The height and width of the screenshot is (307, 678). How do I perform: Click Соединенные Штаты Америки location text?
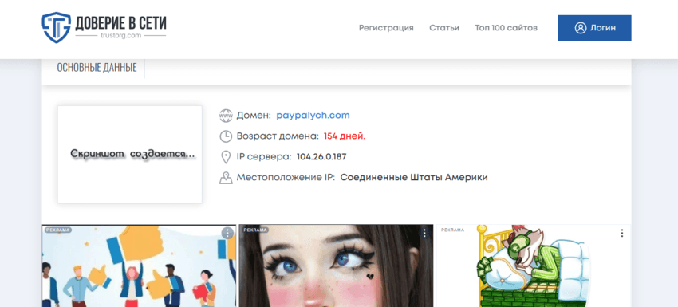click(414, 178)
